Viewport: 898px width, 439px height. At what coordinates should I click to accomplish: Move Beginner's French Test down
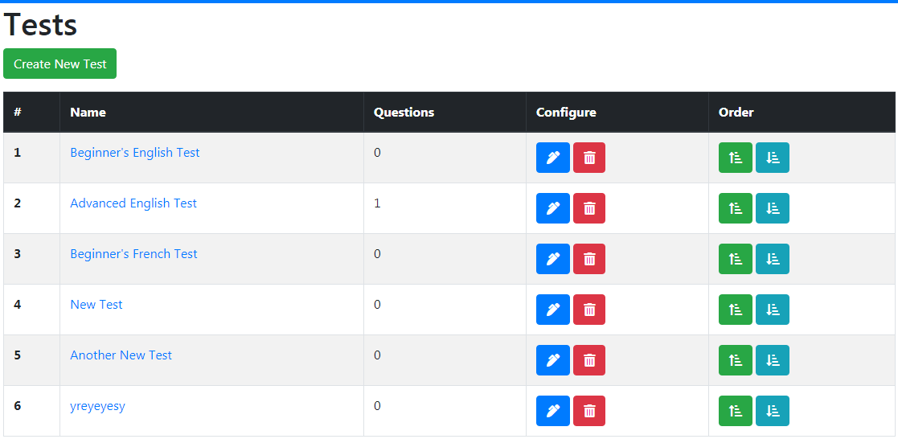click(773, 259)
